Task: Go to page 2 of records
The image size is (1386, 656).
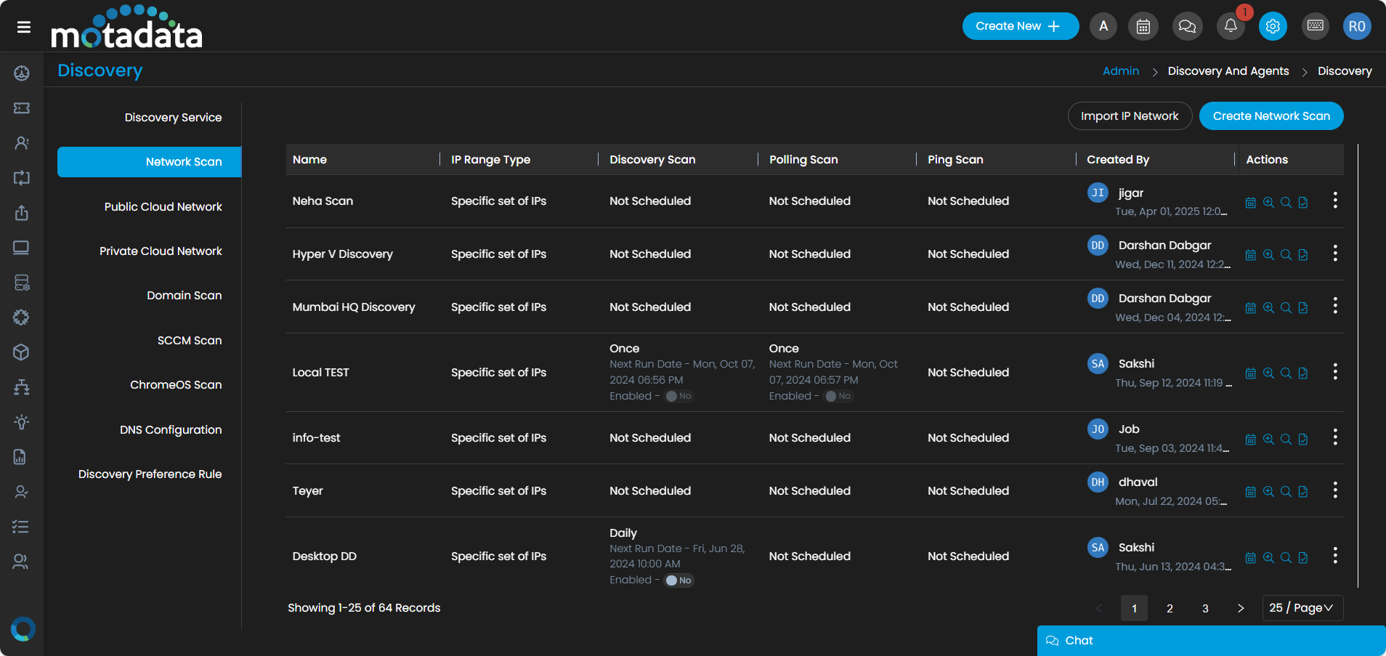Action: [x=1170, y=609]
